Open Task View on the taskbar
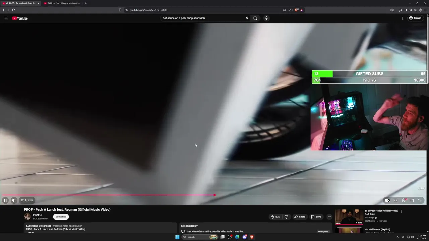Viewport: 429px width, 241px height. pyautogui.click(x=222, y=237)
